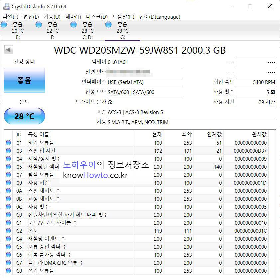Click status orb of attribute 05 재할당된 섹터
280x278 pixels.
[8, 167]
